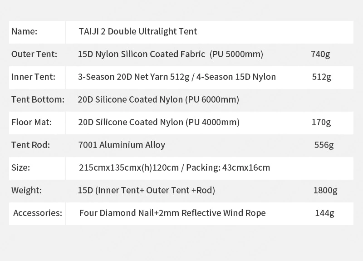Click 'Four Diamond Nail+2mm Reflective Wind Rope'

[x=172, y=213]
